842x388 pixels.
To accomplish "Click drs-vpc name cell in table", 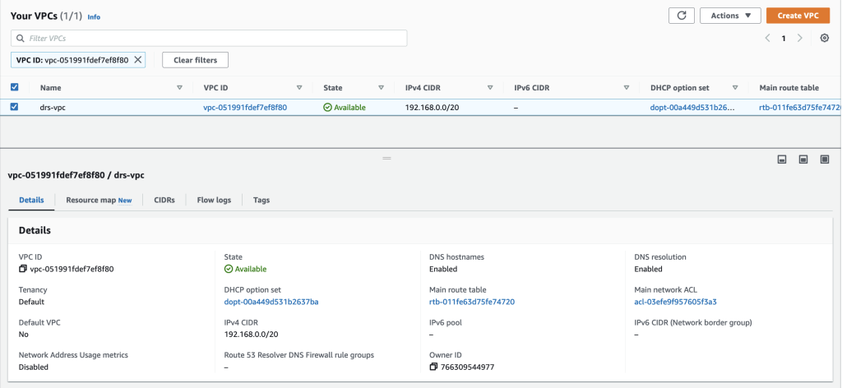I will click(53, 108).
